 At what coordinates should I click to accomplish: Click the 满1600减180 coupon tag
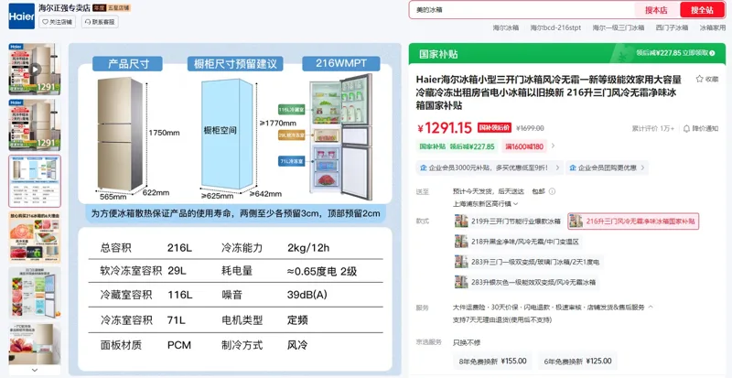coord(524,146)
